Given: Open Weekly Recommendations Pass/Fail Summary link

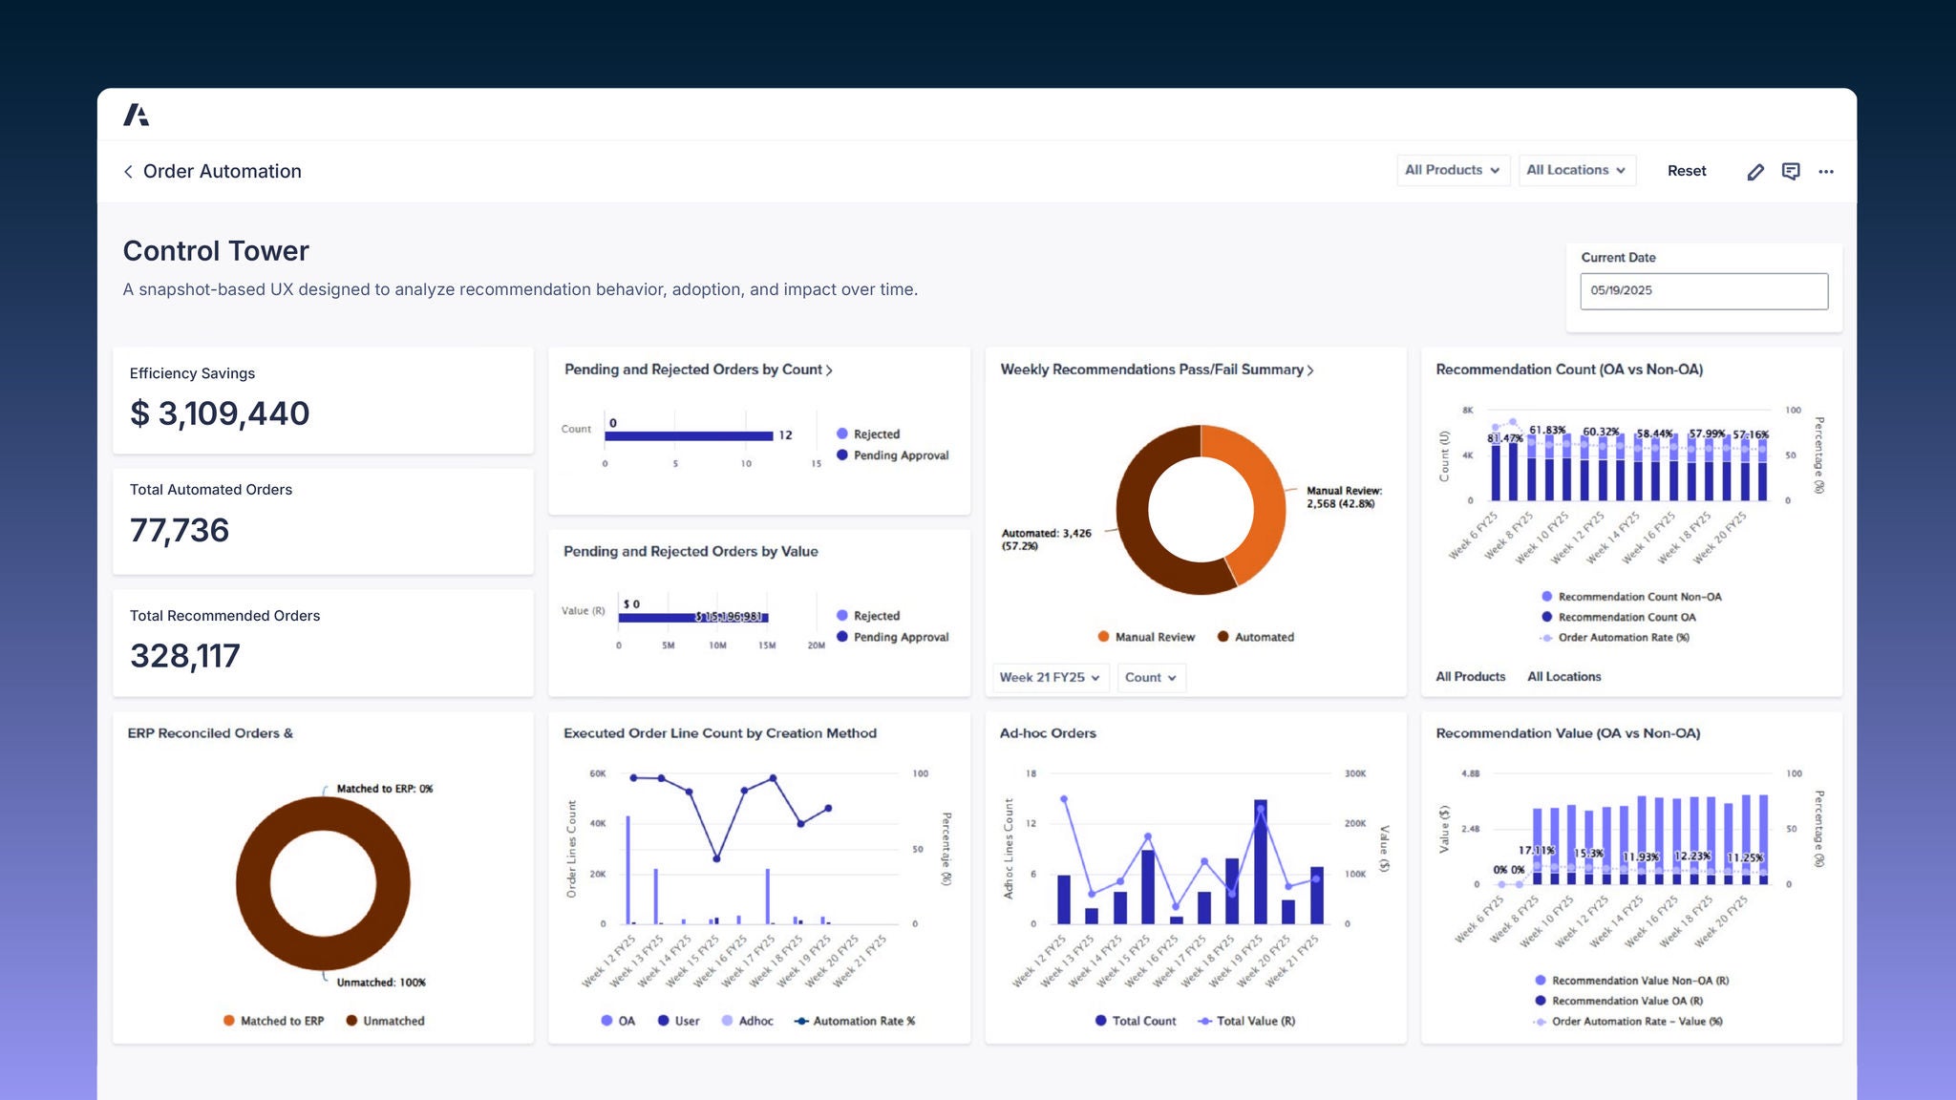Looking at the screenshot, I should tap(1157, 370).
